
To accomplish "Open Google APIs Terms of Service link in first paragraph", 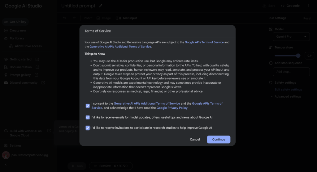I will pos(204,42).
